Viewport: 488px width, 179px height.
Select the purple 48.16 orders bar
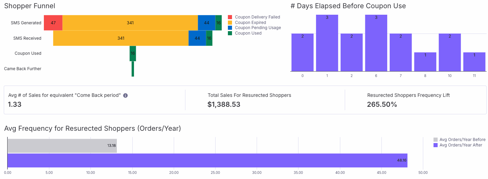point(207,161)
